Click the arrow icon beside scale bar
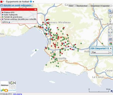 112,91
